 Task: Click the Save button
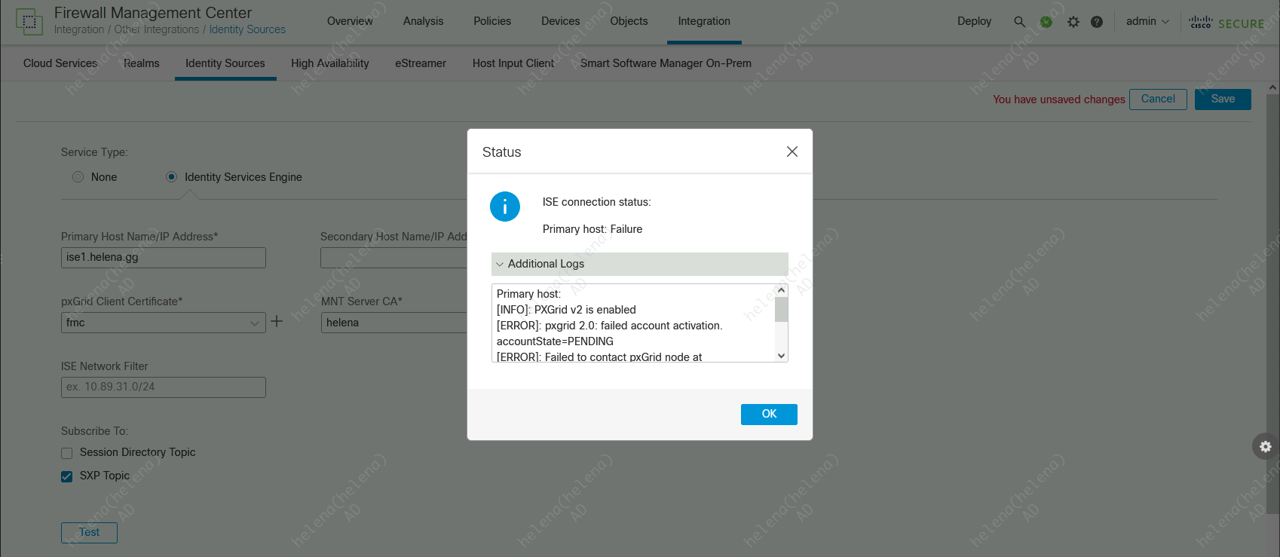pyautogui.click(x=1222, y=99)
